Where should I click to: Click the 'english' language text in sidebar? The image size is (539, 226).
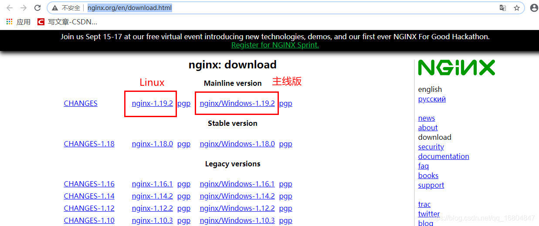[430, 89]
